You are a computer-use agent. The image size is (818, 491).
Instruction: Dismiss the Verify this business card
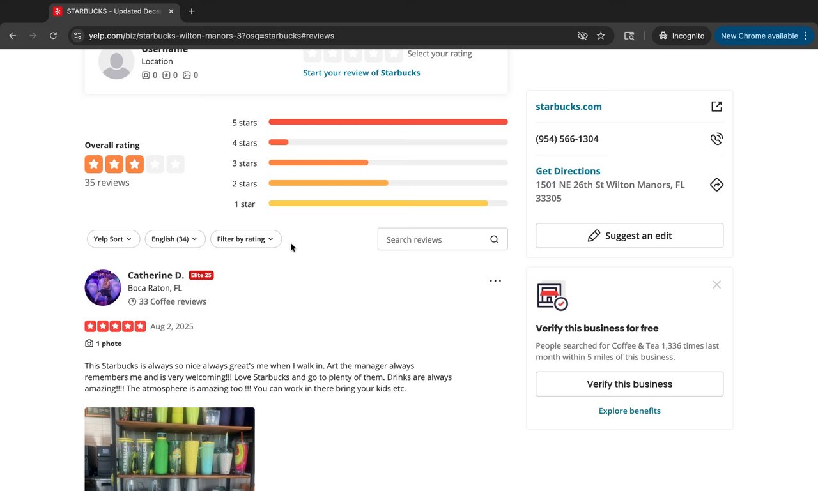717,285
